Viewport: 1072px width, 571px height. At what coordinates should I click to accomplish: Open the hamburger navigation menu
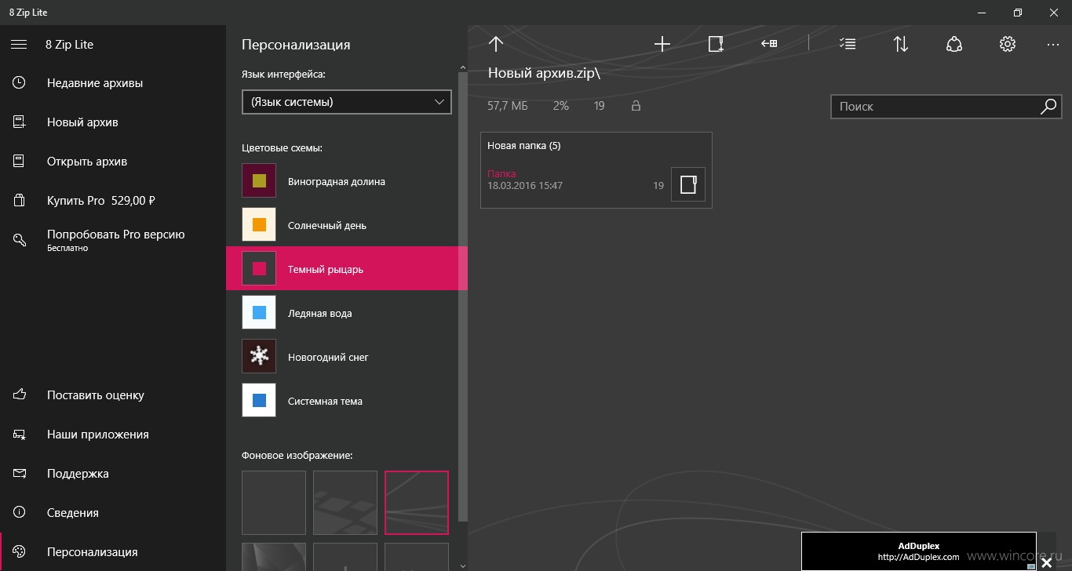coord(19,45)
